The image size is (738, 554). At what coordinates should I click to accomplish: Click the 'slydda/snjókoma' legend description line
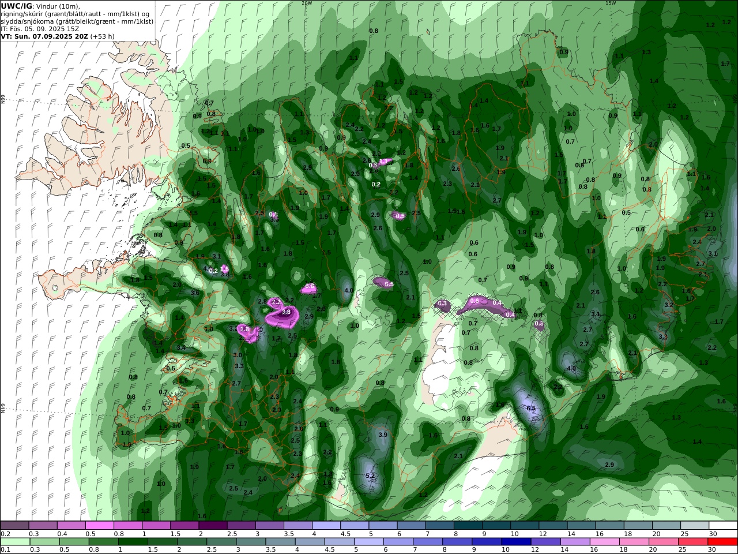(77, 21)
